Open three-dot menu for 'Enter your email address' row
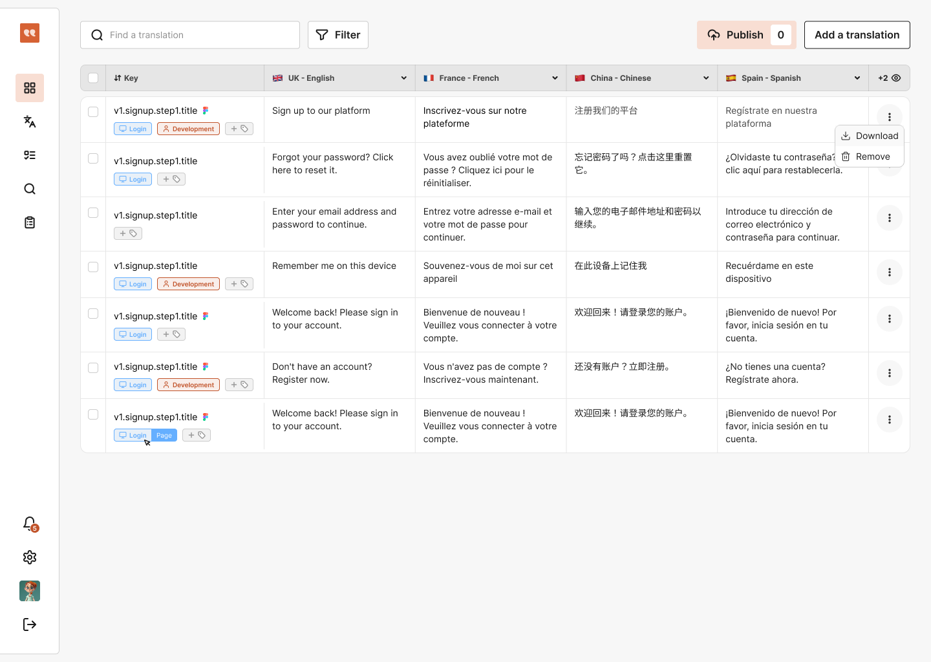The width and height of the screenshot is (931, 662). point(890,218)
